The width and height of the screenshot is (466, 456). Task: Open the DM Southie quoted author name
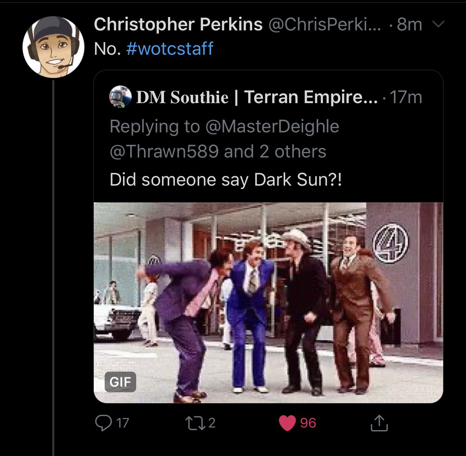257,97
